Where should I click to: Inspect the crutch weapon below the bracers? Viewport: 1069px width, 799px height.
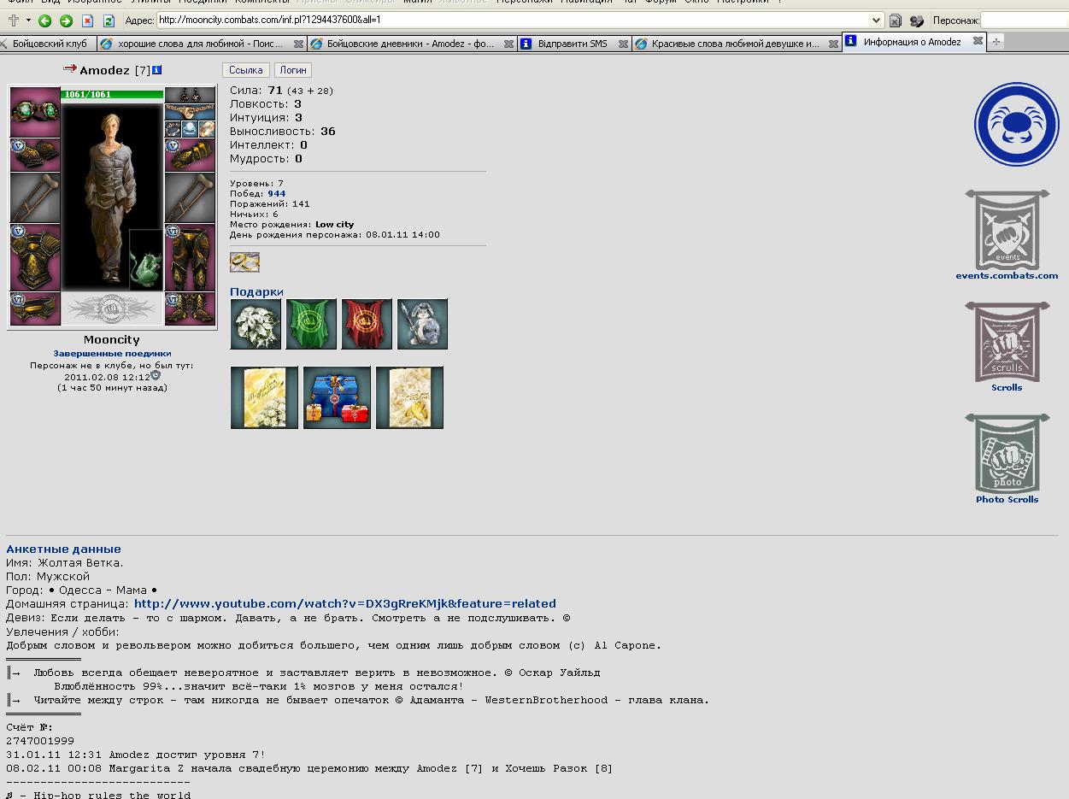coord(35,198)
